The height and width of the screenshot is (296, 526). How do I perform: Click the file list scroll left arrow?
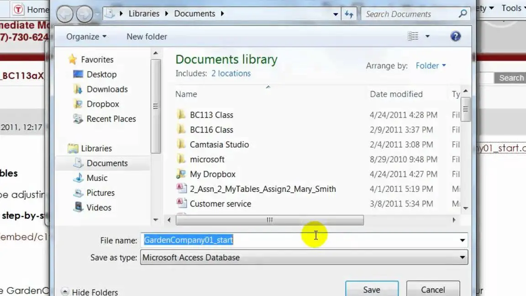click(x=169, y=220)
